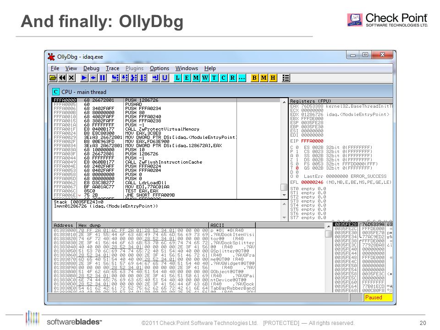440x330 pixels.
Task: Click the EFL flags value 00000246
Action: (x=312, y=182)
